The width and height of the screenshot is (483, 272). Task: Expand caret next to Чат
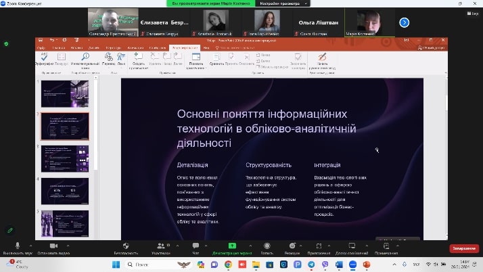pyautogui.click(x=206, y=246)
